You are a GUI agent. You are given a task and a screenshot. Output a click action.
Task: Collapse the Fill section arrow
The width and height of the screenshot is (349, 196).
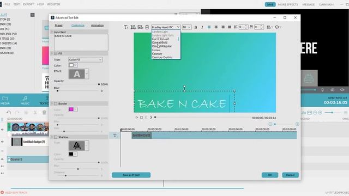click(52, 53)
